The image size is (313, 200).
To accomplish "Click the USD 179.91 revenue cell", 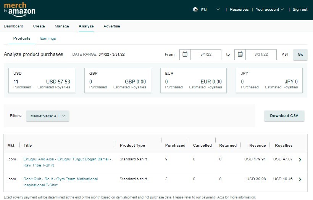I will pyautogui.click(x=255, y=159).
